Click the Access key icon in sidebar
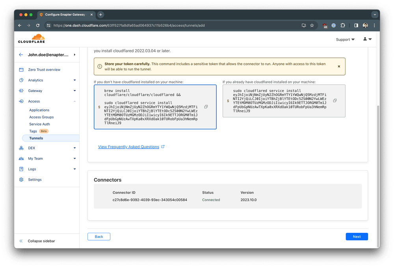The width and height of the screenshot is (394, 267). 21,101
